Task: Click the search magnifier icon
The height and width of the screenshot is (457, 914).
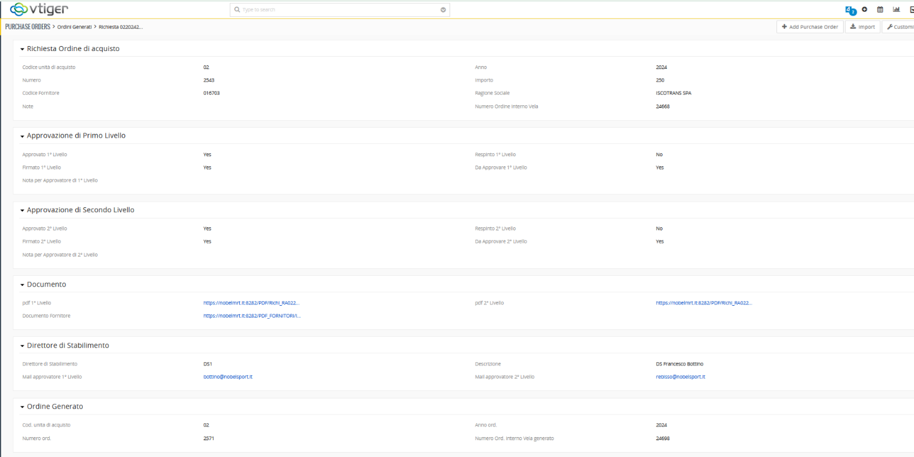Action: tap(237, 10)
